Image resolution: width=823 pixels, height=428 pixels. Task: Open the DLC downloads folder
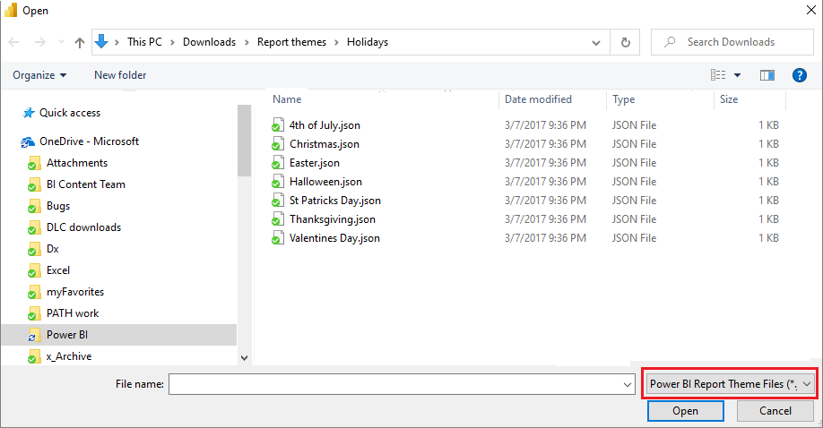[83, 227]
